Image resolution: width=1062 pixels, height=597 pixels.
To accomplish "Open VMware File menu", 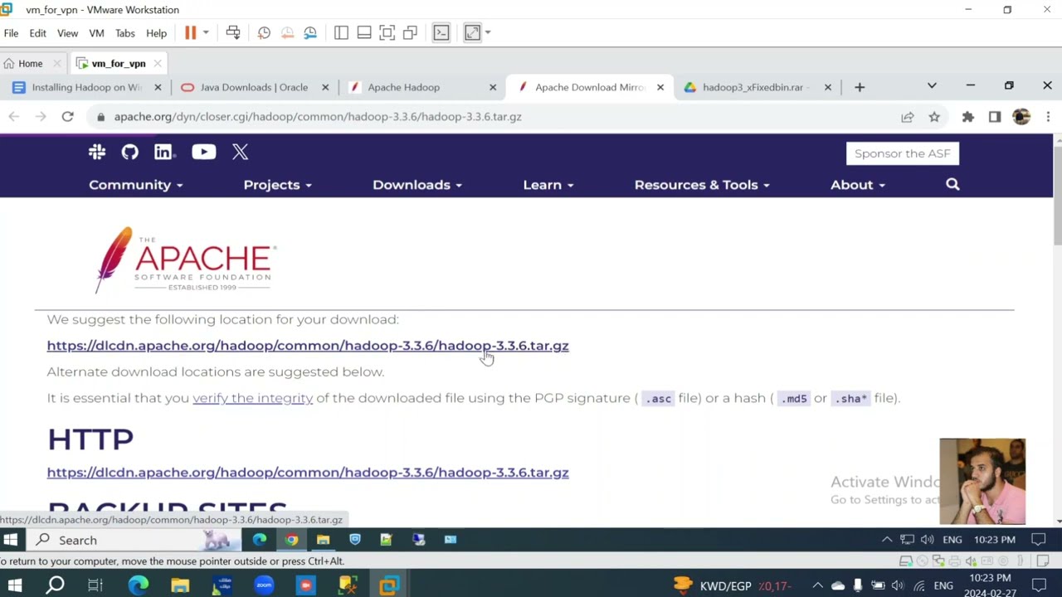I will point(11,33).
